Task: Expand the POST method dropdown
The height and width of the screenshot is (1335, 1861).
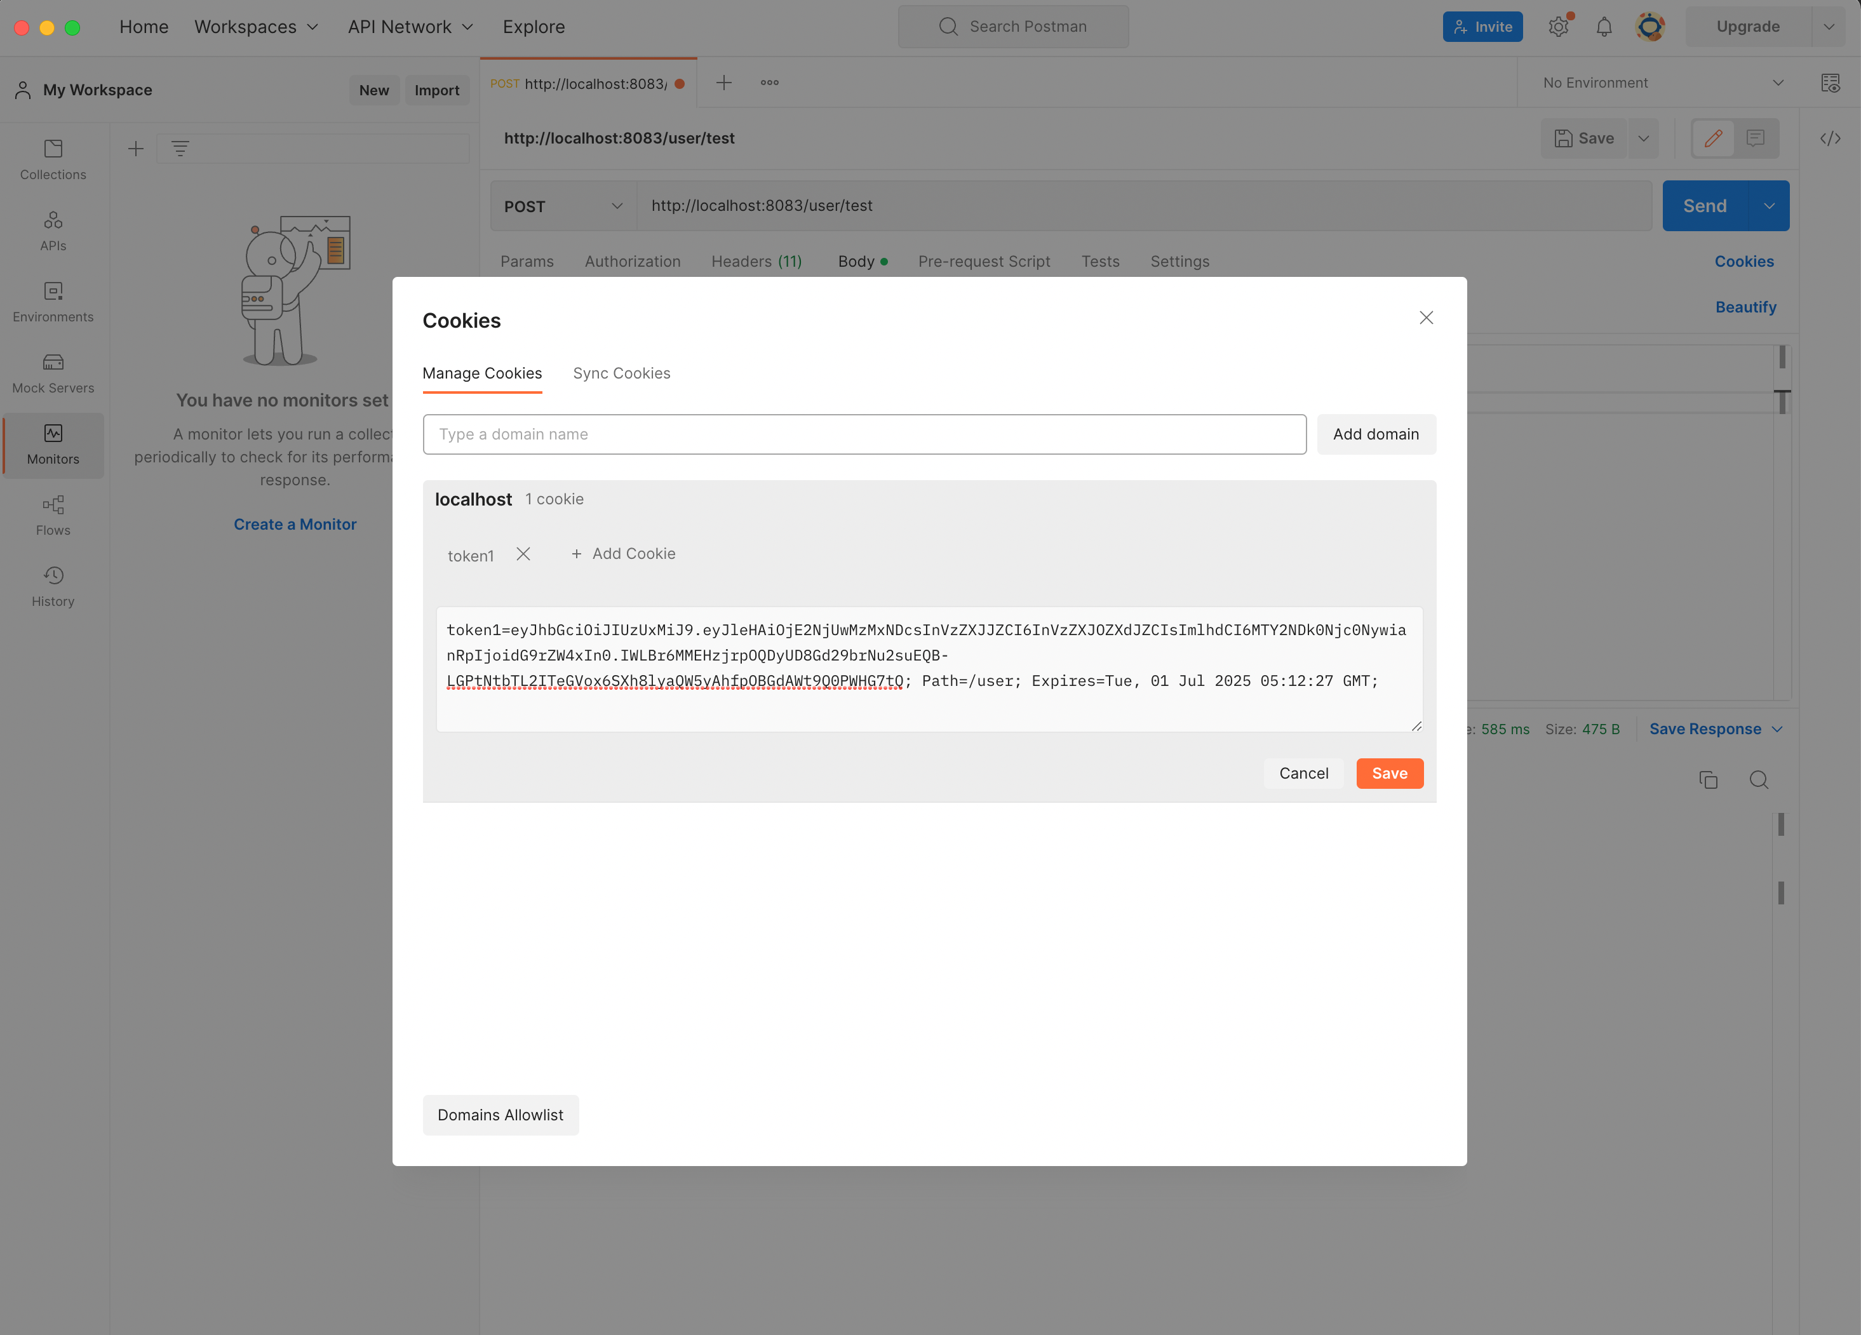Action: click(564, 206)
